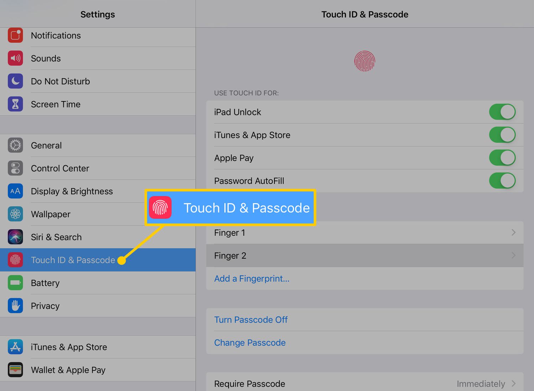This screenshot has width=534, height=391.
Task: Open the Require Passcode options
Action: click(513, 384)
